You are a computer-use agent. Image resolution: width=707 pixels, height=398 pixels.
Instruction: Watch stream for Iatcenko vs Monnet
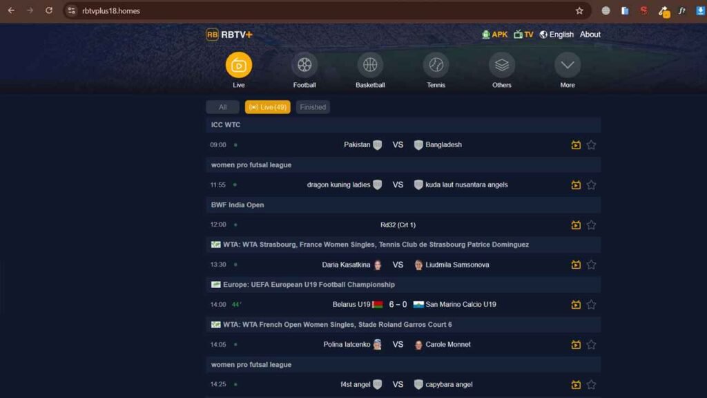pos(576,345)
